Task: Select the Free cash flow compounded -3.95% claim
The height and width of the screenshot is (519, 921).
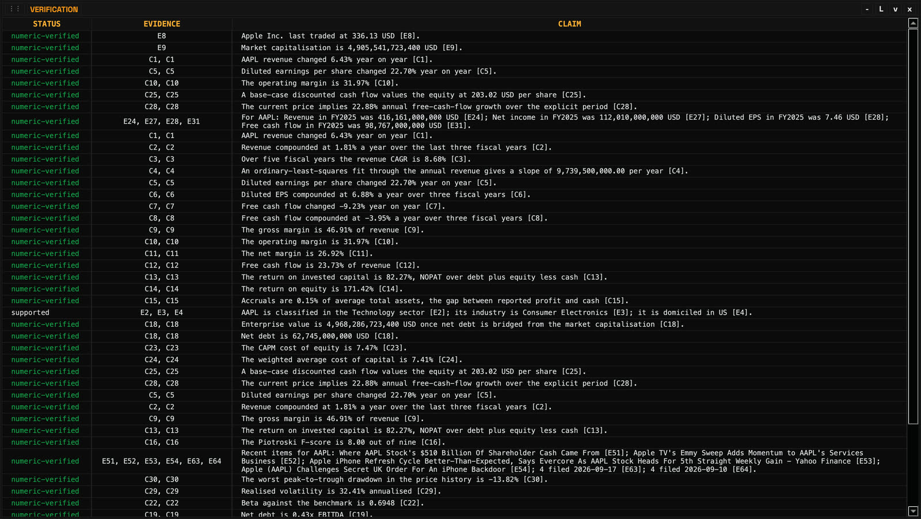Action: (x=394, y=218)
